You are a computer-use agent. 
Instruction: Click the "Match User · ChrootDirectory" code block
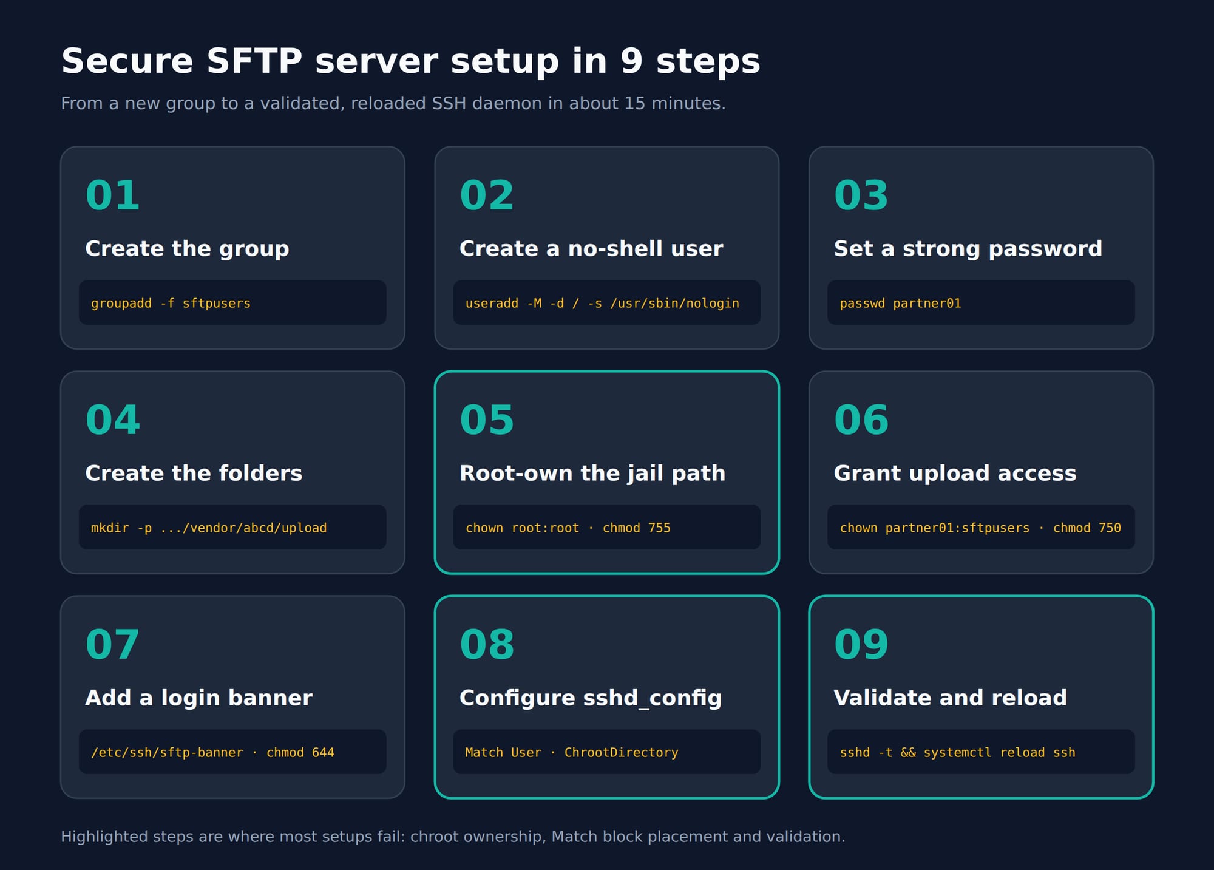607,752
